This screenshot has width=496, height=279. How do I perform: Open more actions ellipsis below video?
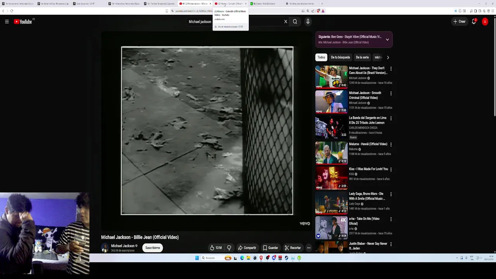click(x=308, y=248)
